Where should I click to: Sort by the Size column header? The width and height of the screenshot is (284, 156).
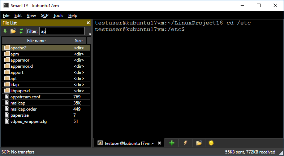(x=79, y=41)
